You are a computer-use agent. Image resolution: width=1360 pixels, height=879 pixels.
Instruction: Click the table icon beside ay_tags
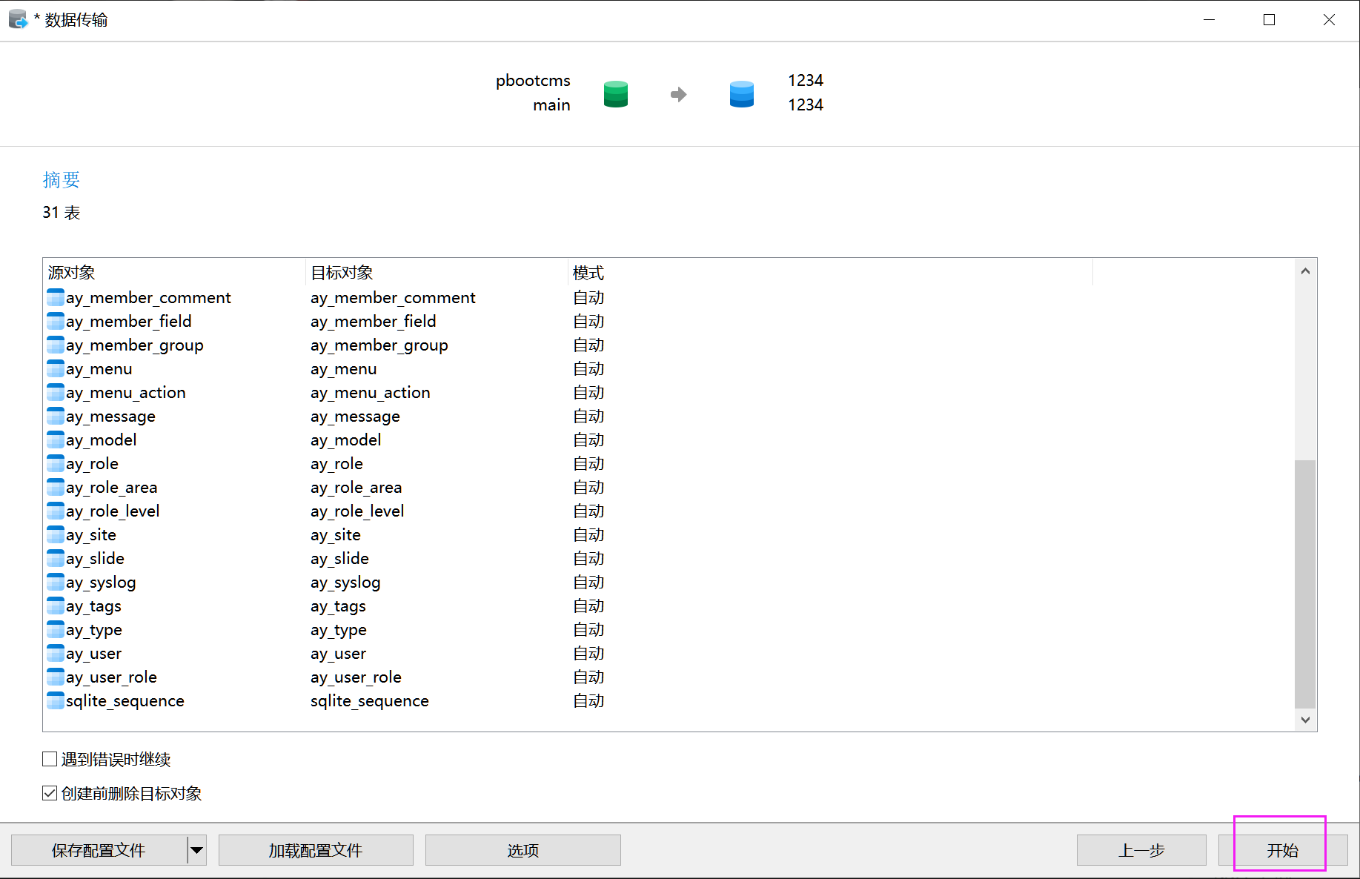(x=55, y=606)
